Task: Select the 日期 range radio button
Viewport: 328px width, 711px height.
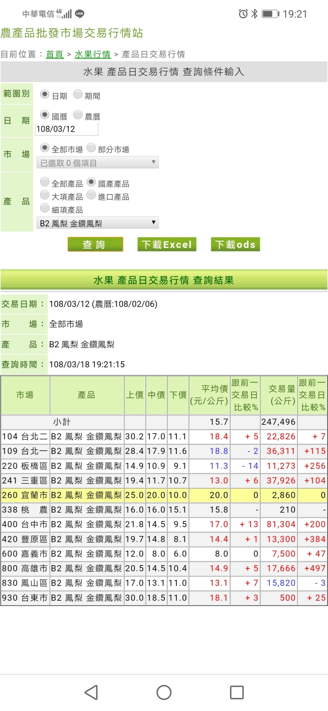Action: tap(45, 94)
